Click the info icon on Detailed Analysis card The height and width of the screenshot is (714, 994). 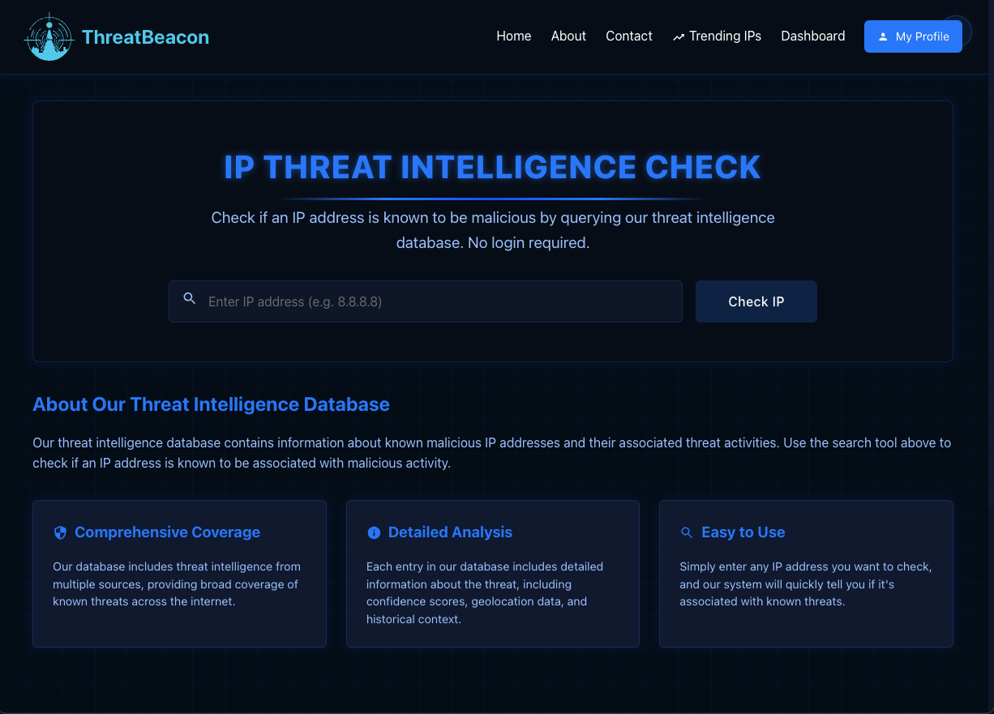coord(374,532)
